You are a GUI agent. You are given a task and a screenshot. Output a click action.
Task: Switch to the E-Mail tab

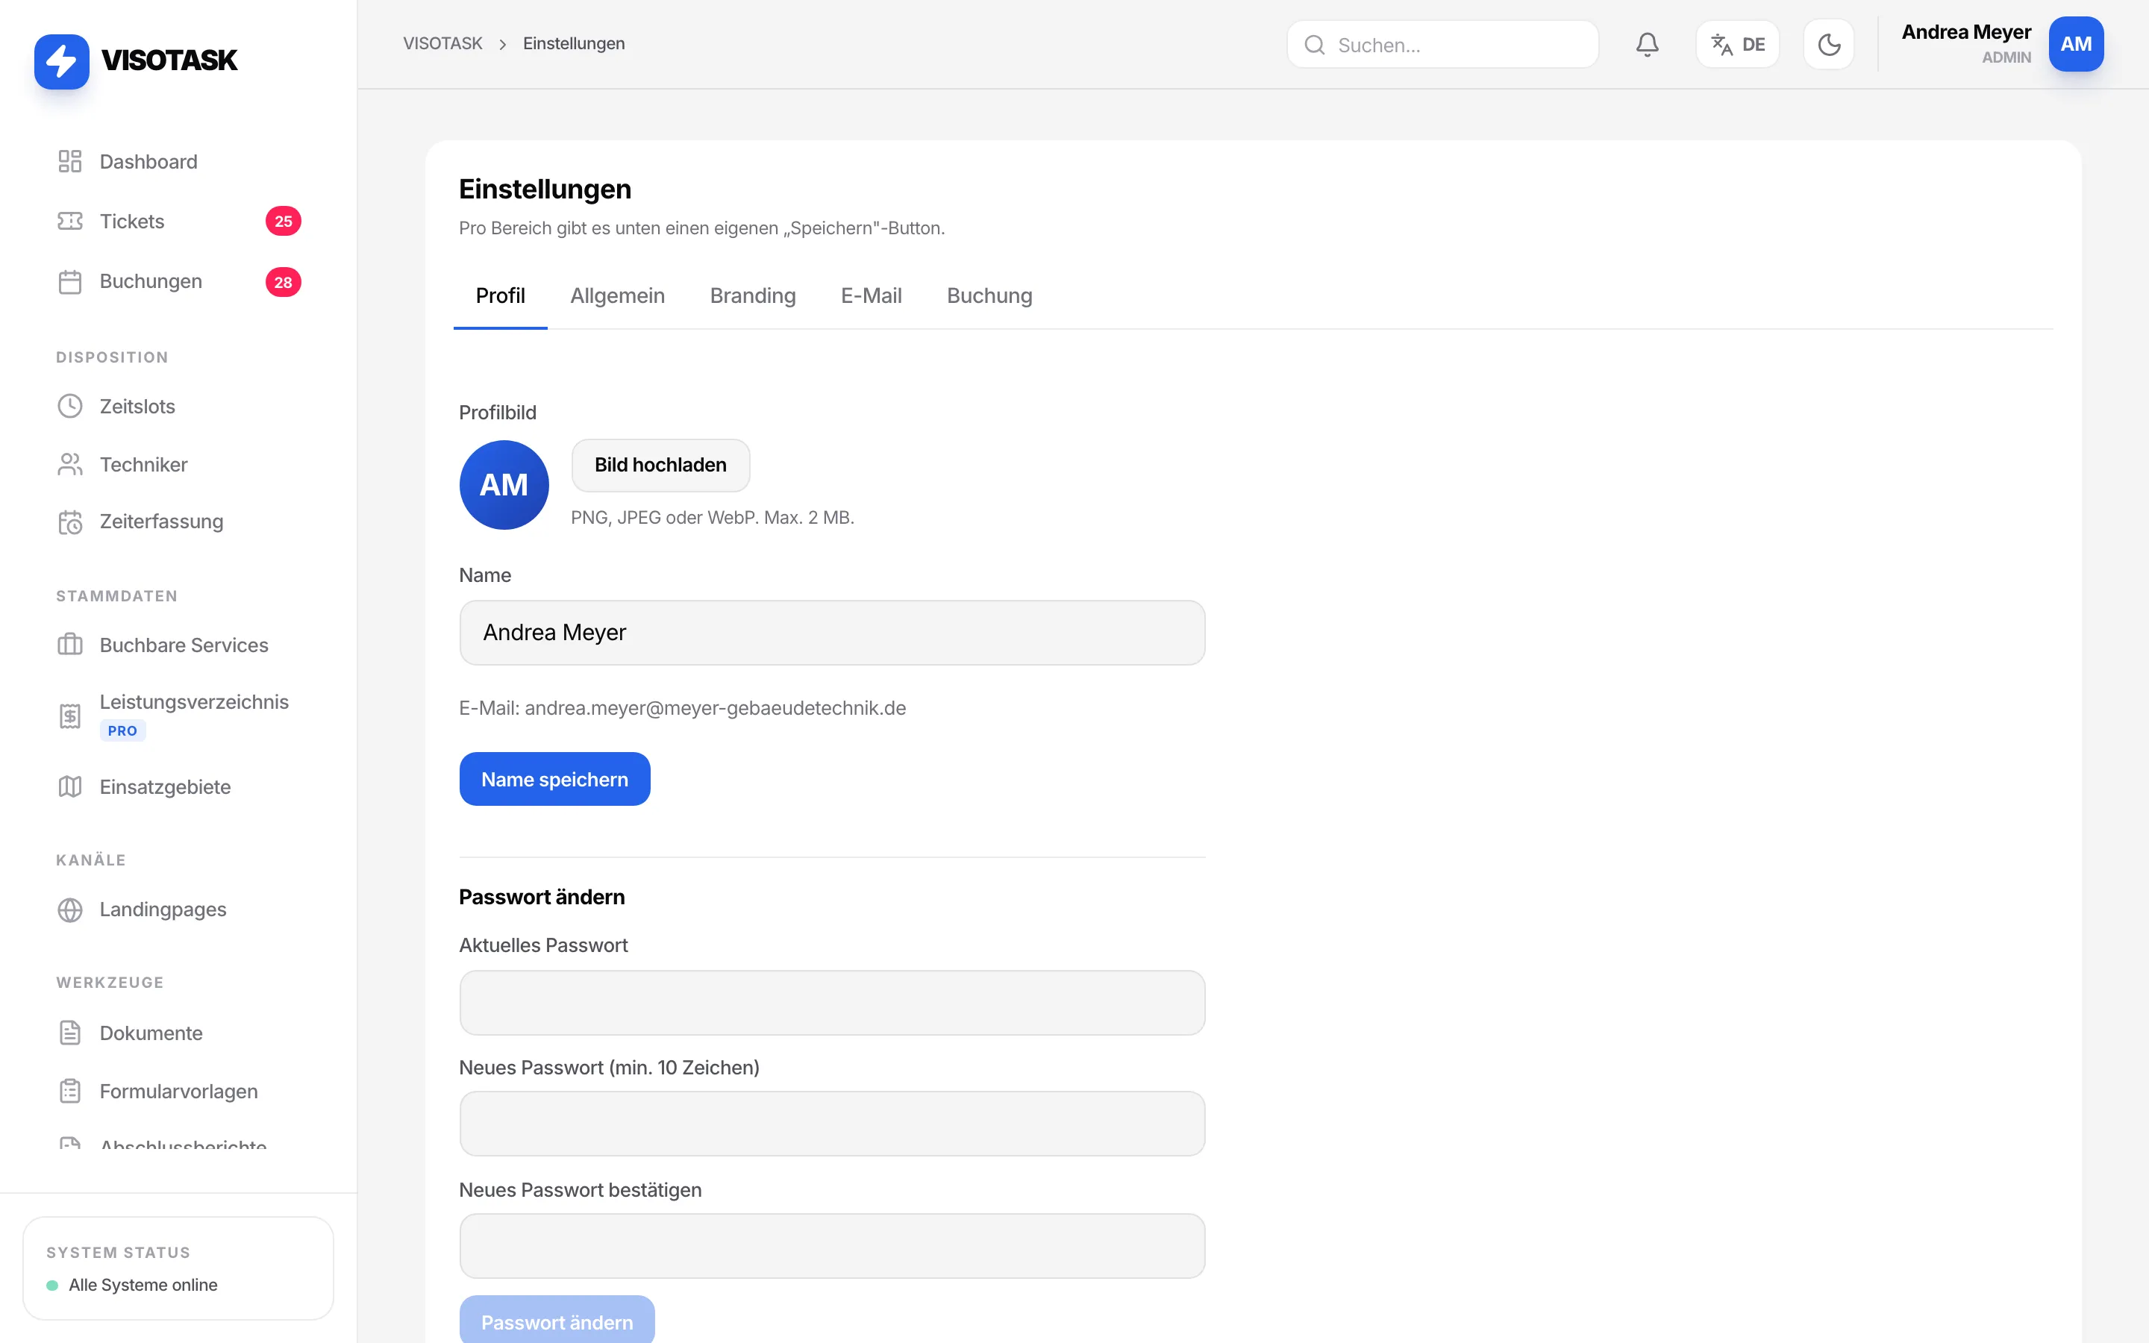tap(871, 295)
